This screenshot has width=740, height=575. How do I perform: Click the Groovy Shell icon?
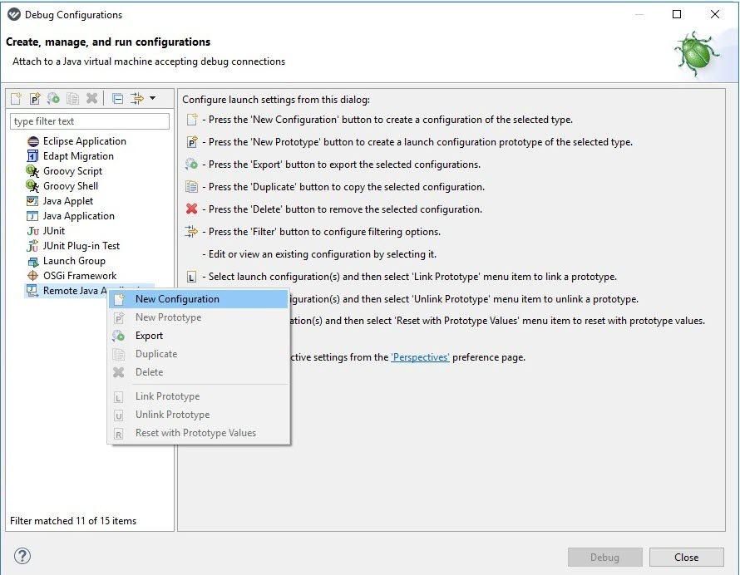32,186
